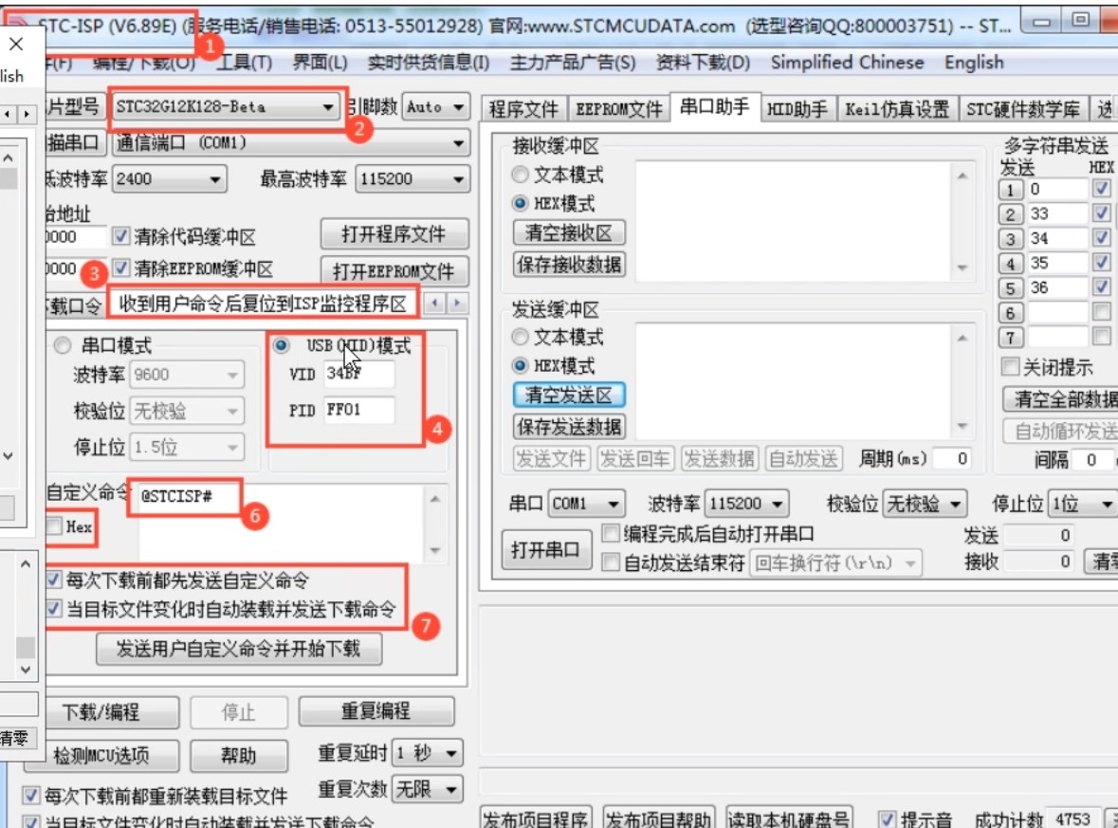Open the pin count Auto dropdown
Screen dimensions: 1118x828
[435, 108]
